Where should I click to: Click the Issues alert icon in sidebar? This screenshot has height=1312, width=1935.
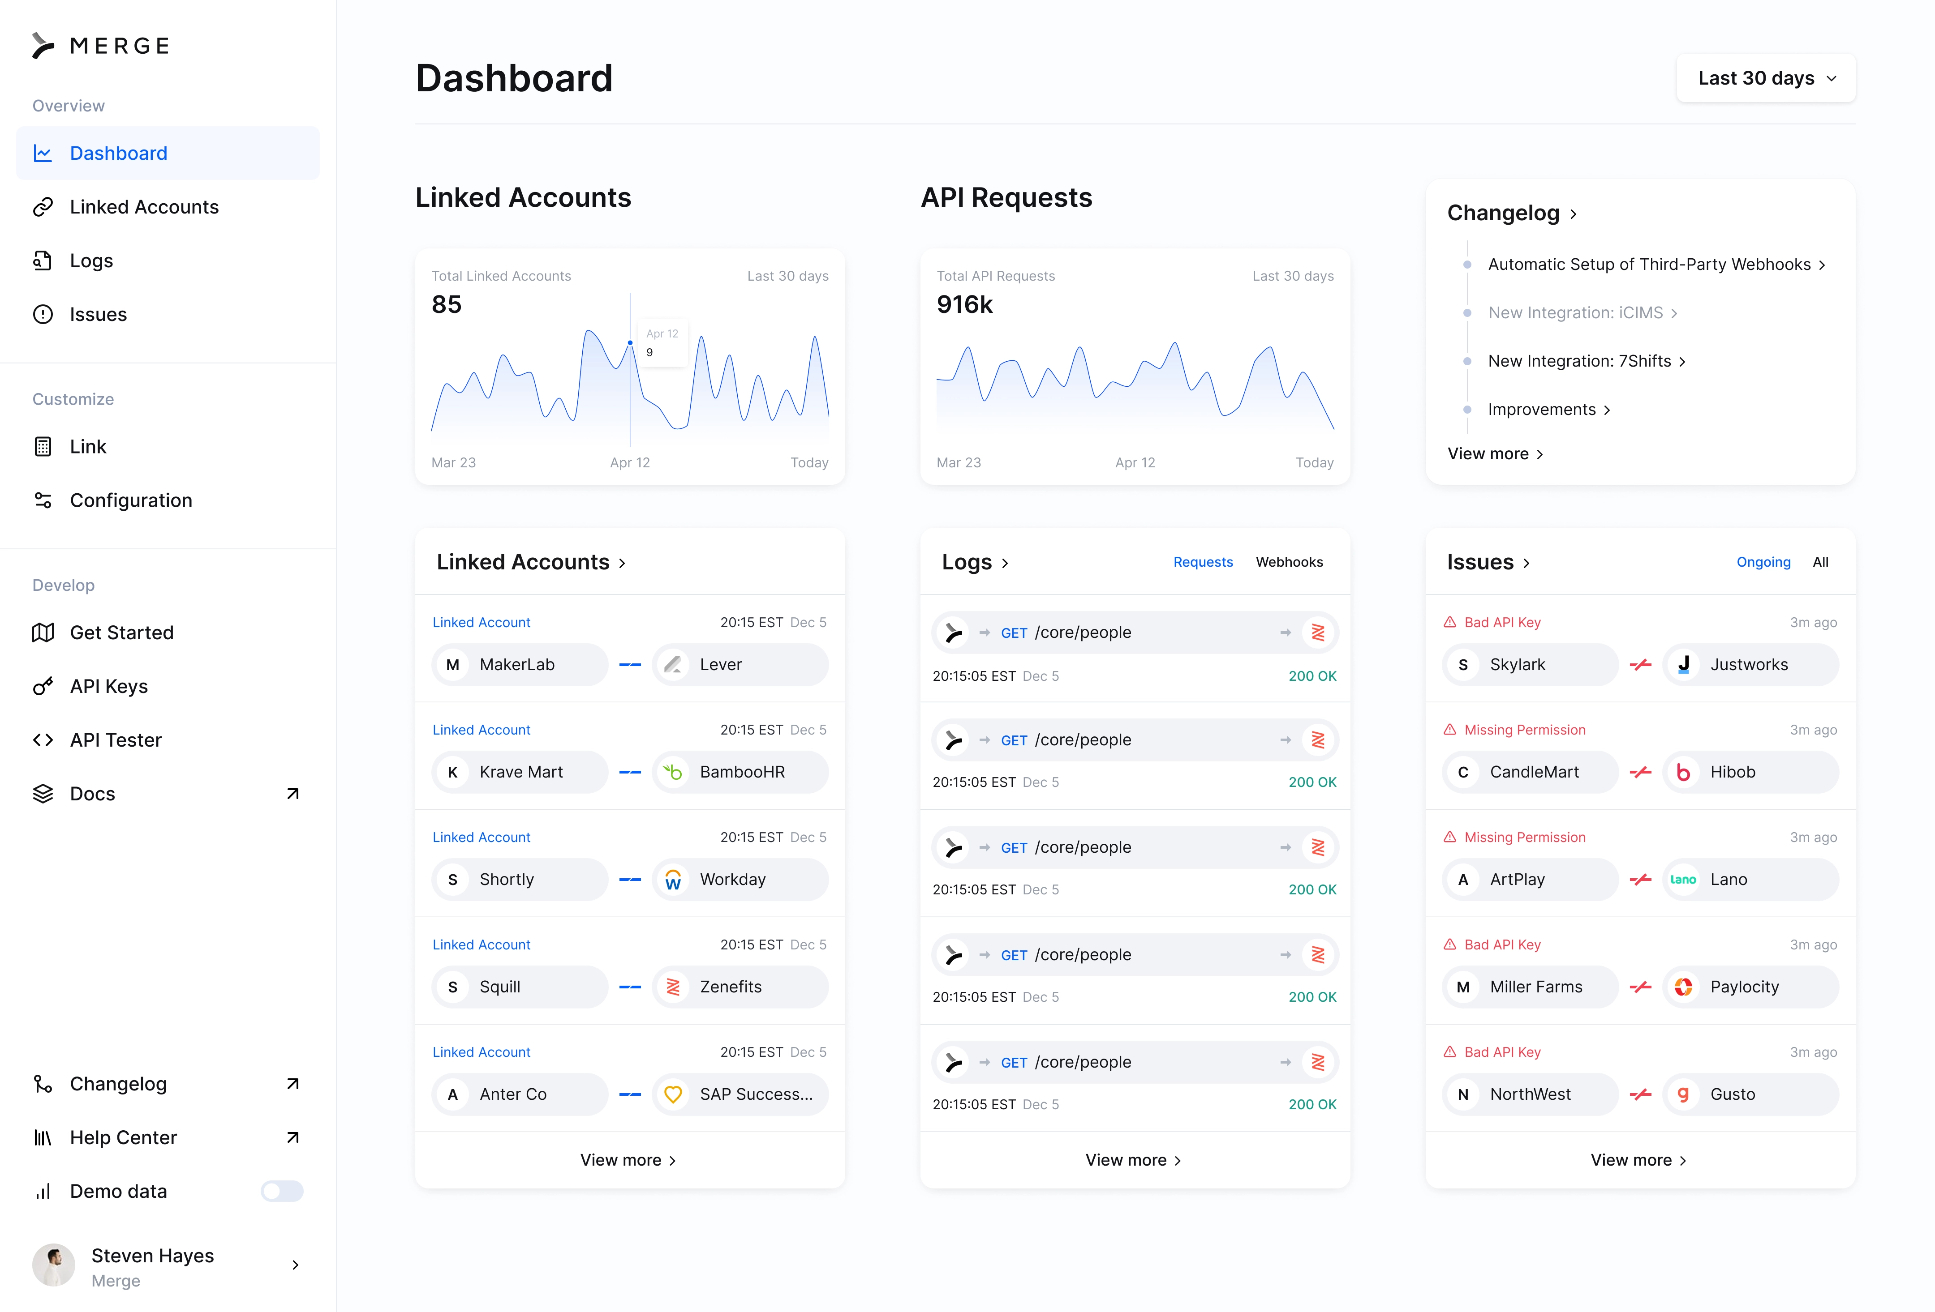pyautogui.click(x=43, y=315)
